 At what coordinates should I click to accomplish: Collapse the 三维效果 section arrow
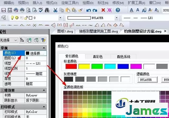click(44, 90)
